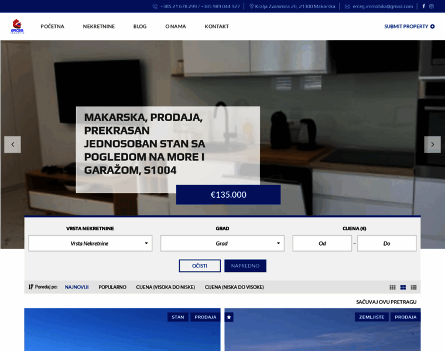Open the Kontakt menu item
The image size is (445, 351).
pos(217,26)
